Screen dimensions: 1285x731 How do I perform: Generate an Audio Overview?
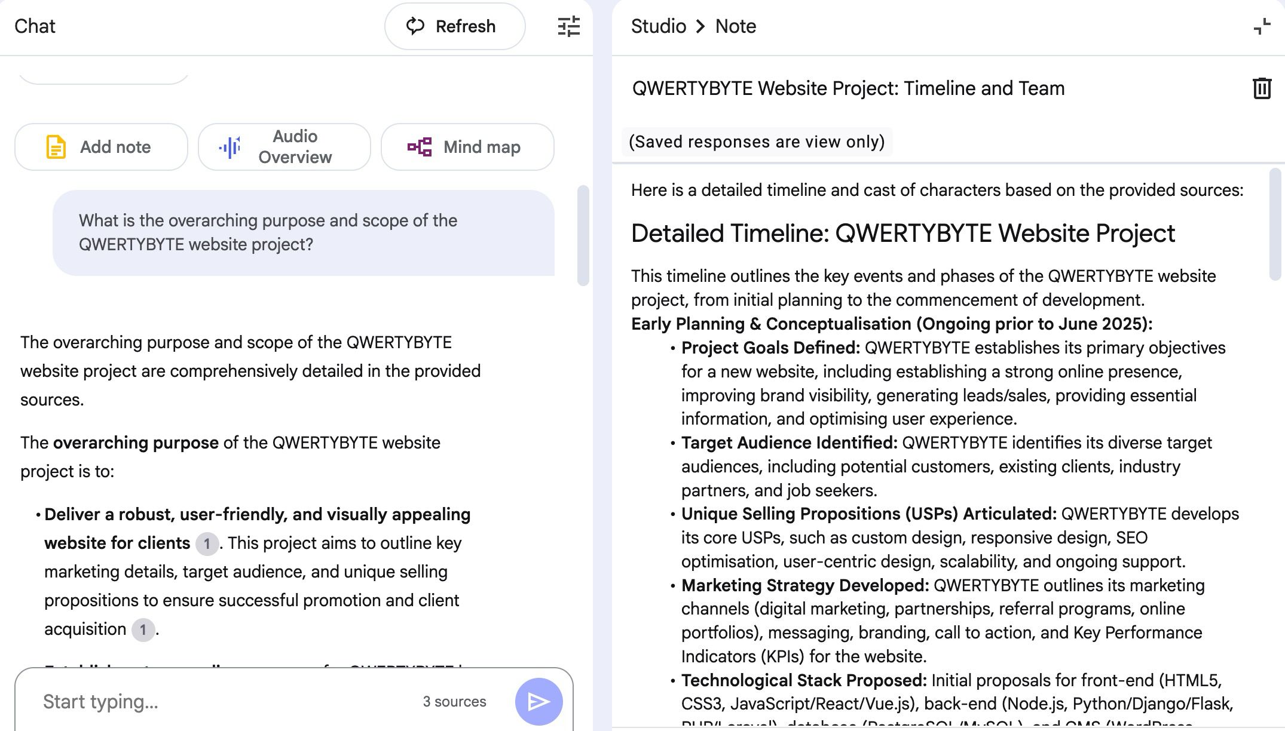pos(284,147)
